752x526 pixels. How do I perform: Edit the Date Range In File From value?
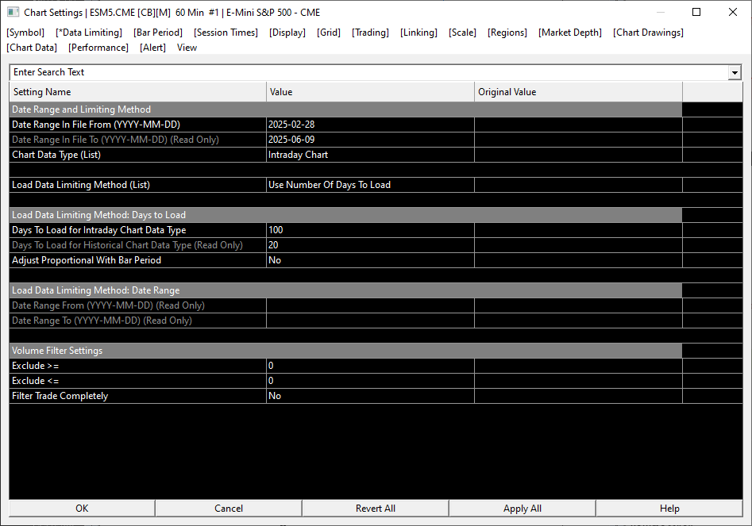[370, 125]
